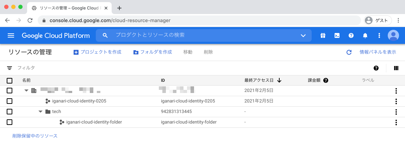Image resolution: width=405 pixels, height=146 pixels.
Task: Click project icon beside iganari-cloud-identity-folder
Action: [x=62, y=122]
